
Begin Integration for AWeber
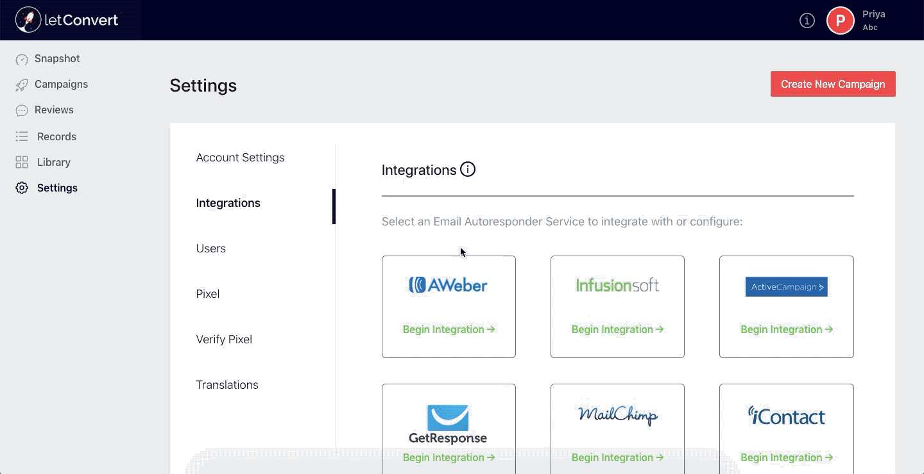point(449,329)
